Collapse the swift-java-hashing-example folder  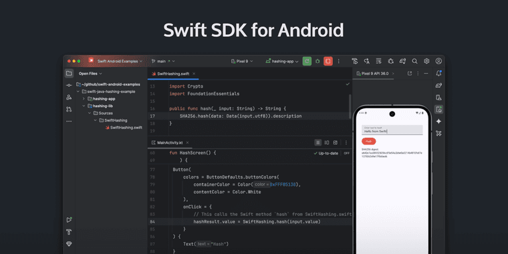[x=78, y=92]
